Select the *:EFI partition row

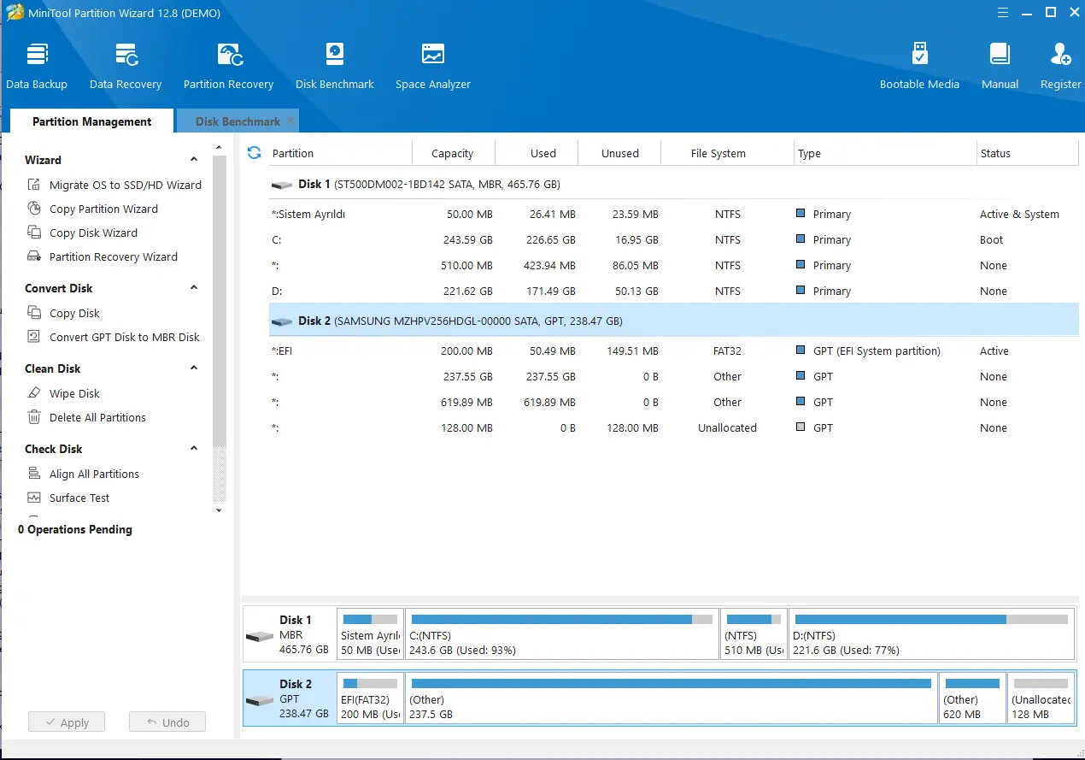pos(673,351)
